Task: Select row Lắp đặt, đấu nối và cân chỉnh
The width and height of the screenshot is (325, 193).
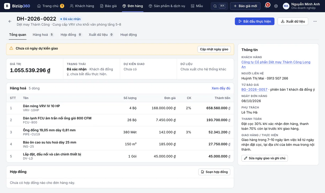Action: click(120, 156)
